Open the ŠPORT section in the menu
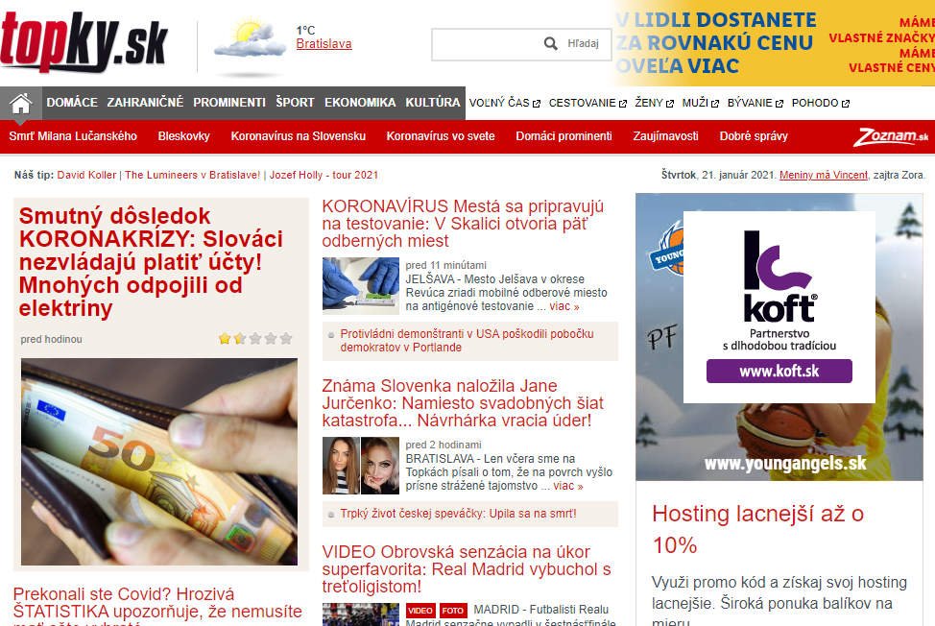This screenshot has width=935, height=626. pos(295,103)
